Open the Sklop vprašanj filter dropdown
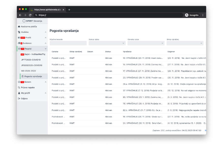This screenshot has width=223, height=146. tap(185, 43)
